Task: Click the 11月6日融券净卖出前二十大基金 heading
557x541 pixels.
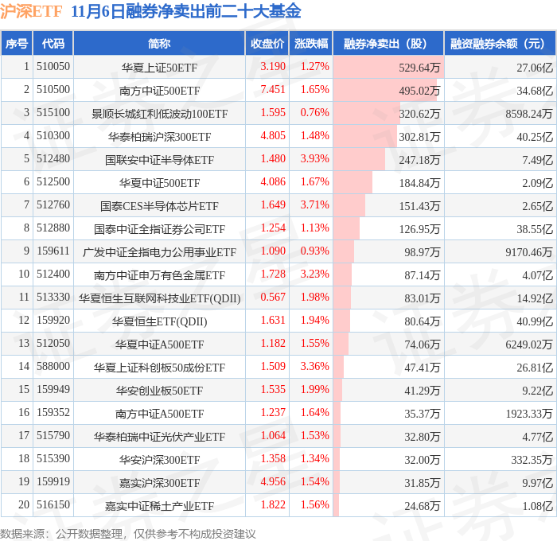Action: (x=186, y=11)
